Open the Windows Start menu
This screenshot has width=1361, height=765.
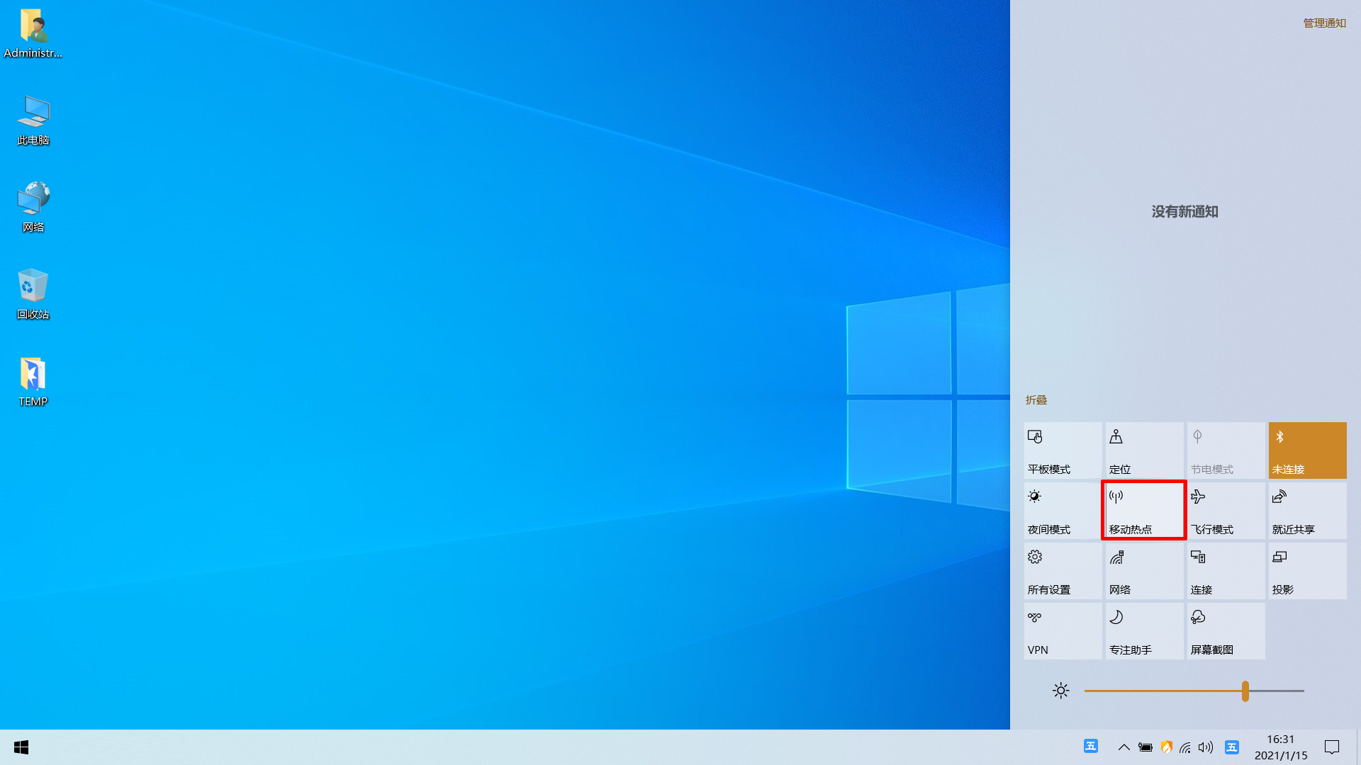point(21,747)
